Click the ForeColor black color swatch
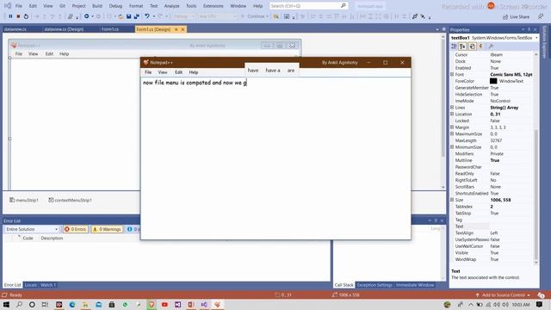Image resolution: width=551 pixels, height=310 pixels. coord(493,81)
